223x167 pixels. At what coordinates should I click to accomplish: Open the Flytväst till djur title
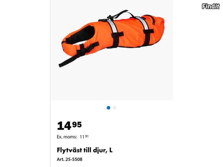point(85,150)
